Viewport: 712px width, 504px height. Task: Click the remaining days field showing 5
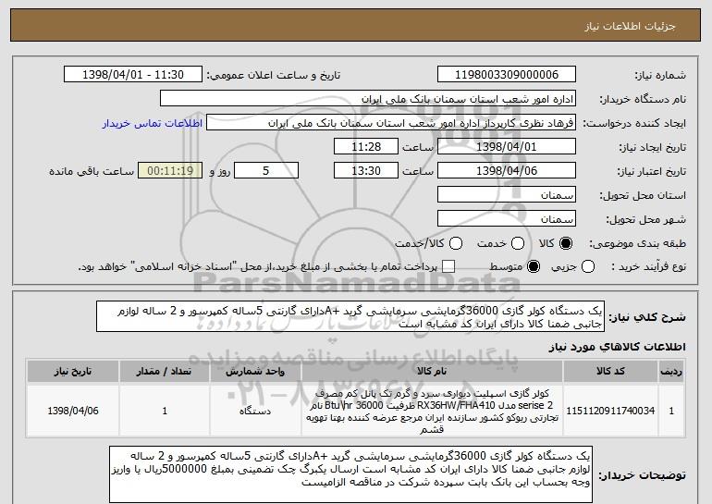tap(266, 171)
